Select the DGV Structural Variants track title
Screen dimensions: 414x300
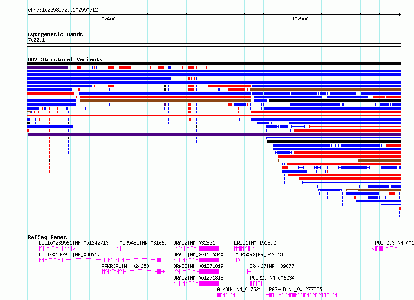pos(65,59)
